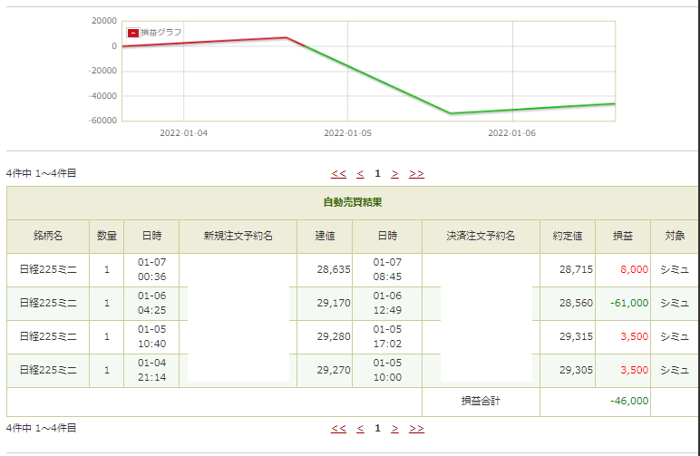Image resolution: width=700 pixels, height=456 pixels.
Task: Click the 損益 column header
Action: coord(623,236)
